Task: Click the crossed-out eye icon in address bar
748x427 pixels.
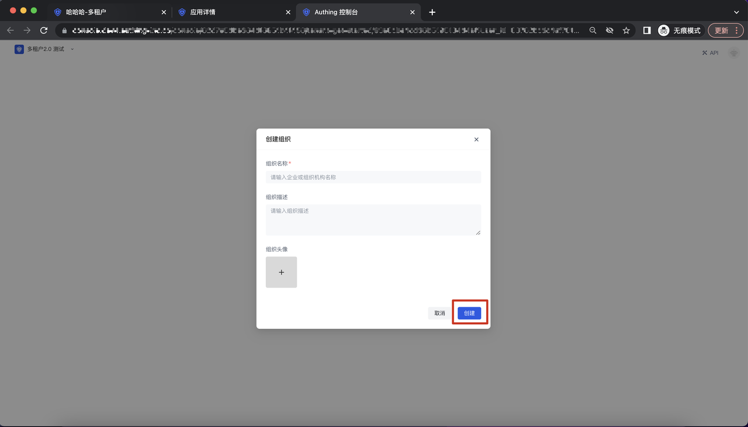Action: [610, 30]
